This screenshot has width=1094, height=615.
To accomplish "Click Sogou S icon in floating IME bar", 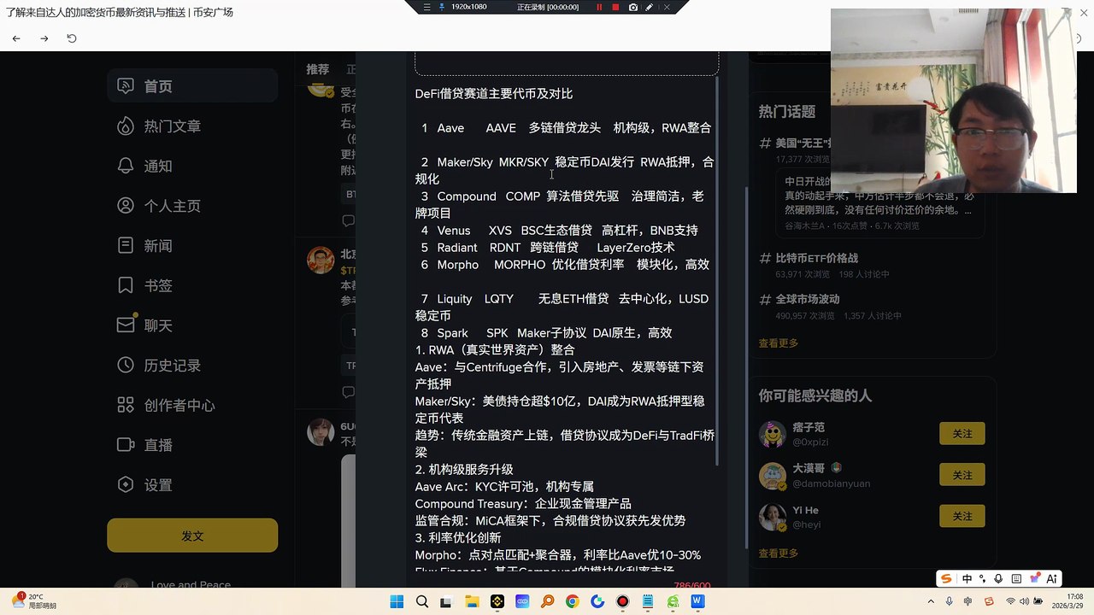I will [x=946, y=578].
